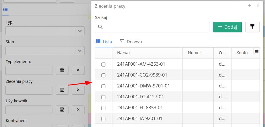Image resolution: width=265 pixels, height=127 pixels.
Task: Switch to the Drzewo tab
Action: coord(131,42)
